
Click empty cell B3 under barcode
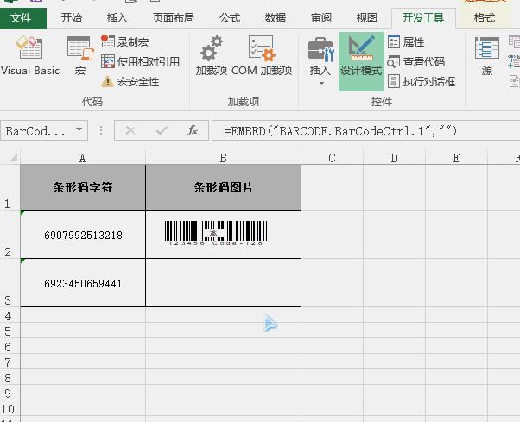(223, 283)
